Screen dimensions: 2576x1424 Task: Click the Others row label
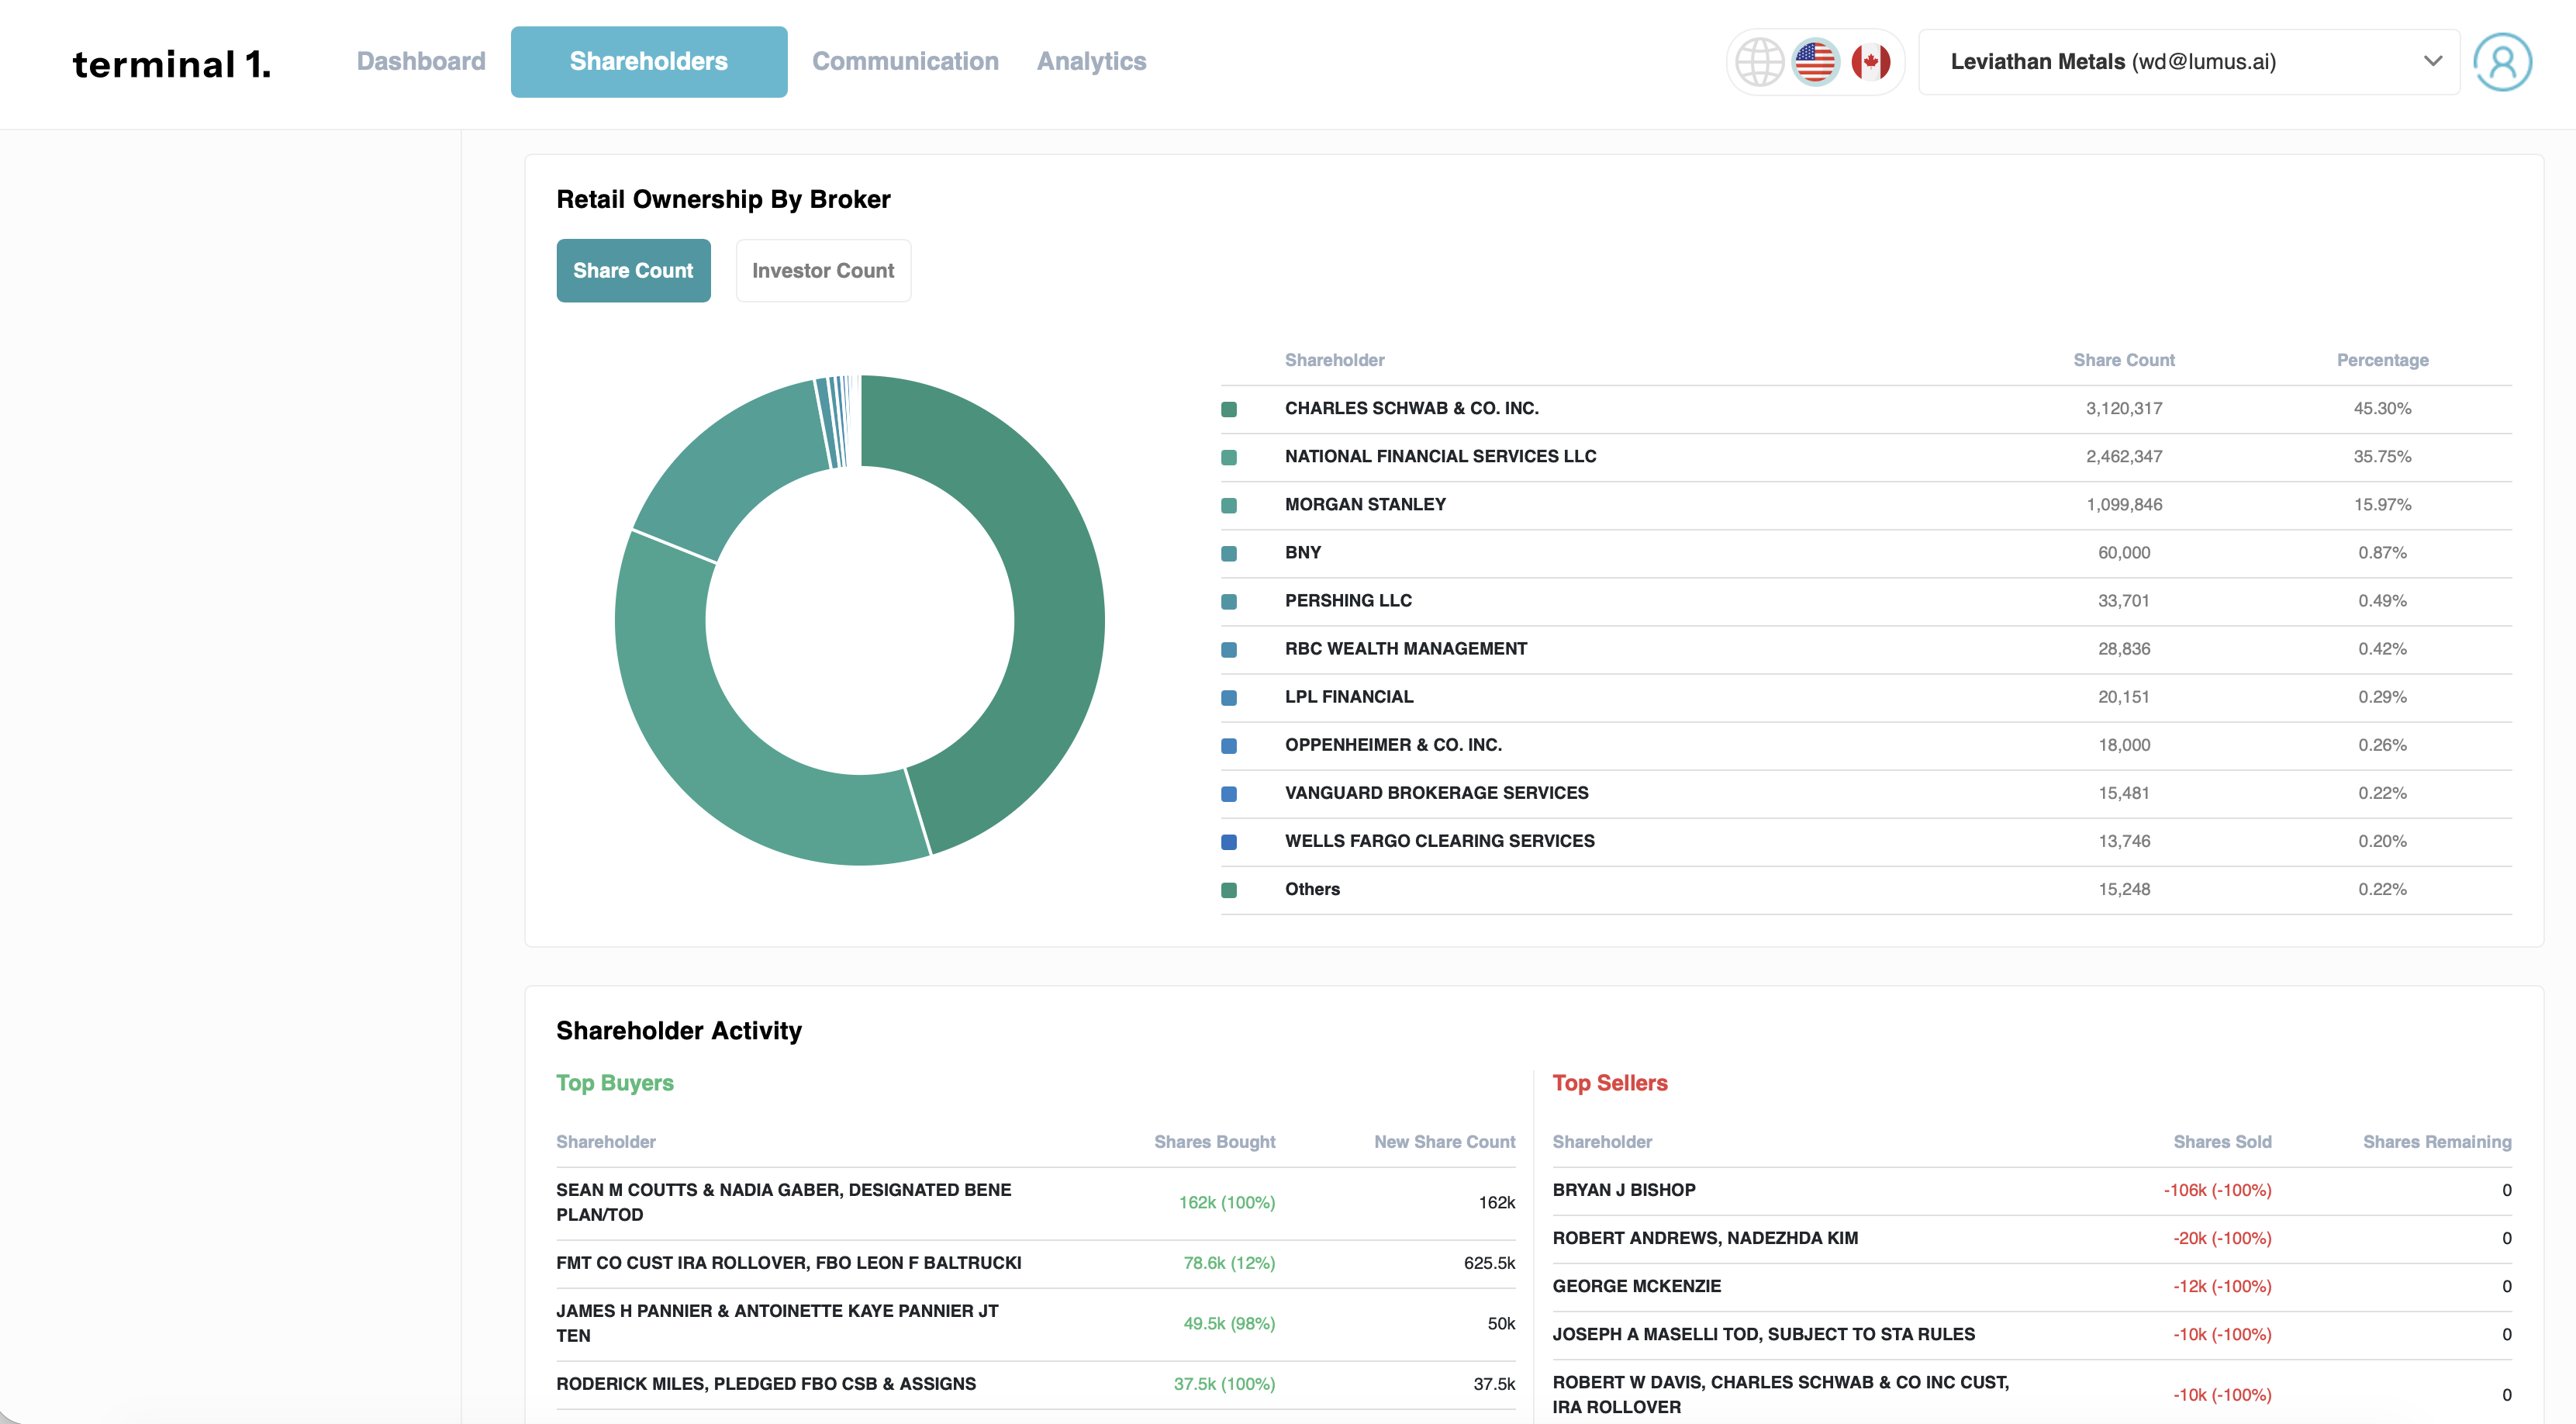coord(1312,888)
